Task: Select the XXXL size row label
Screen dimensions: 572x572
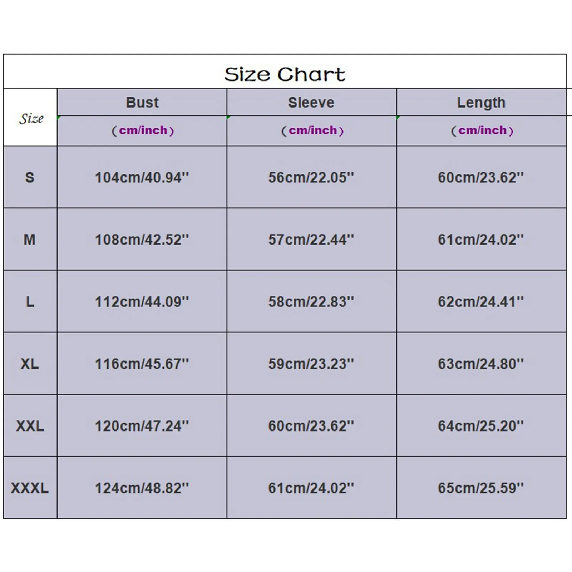Action: pyautogui.click(x=30, y=488)
